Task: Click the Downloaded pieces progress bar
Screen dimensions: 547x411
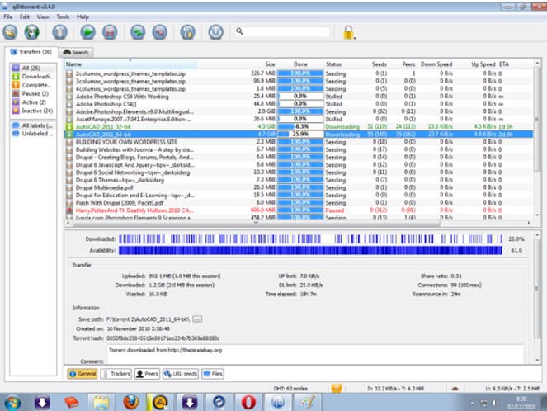Action: pos(311,239)
